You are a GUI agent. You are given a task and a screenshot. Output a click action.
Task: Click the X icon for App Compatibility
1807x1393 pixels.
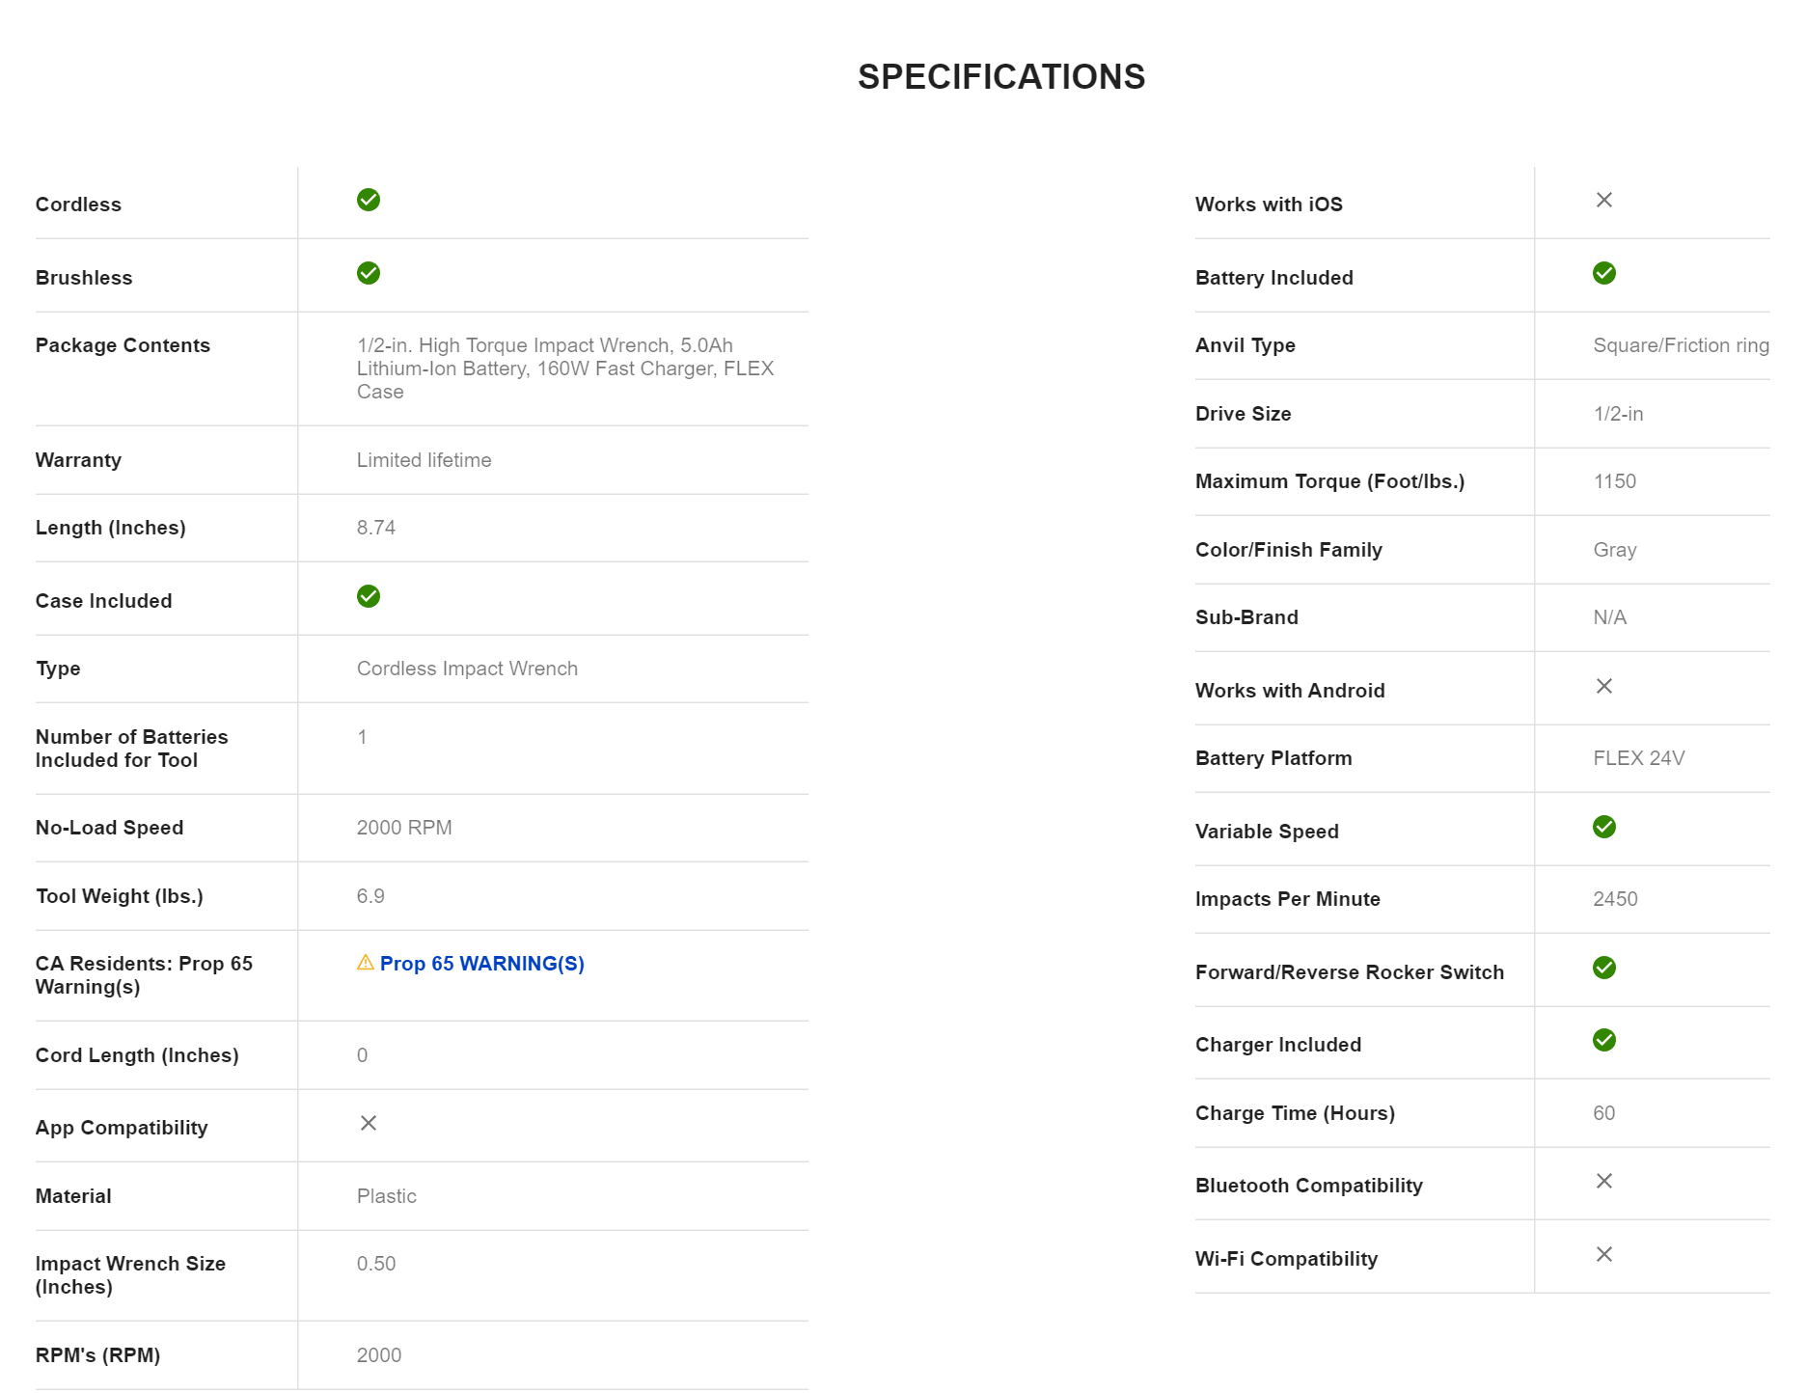(x=369, y=1123)
